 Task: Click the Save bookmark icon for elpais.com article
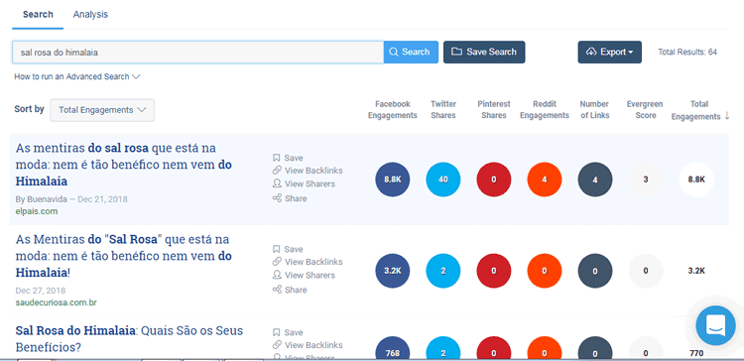tap(277, 158)
